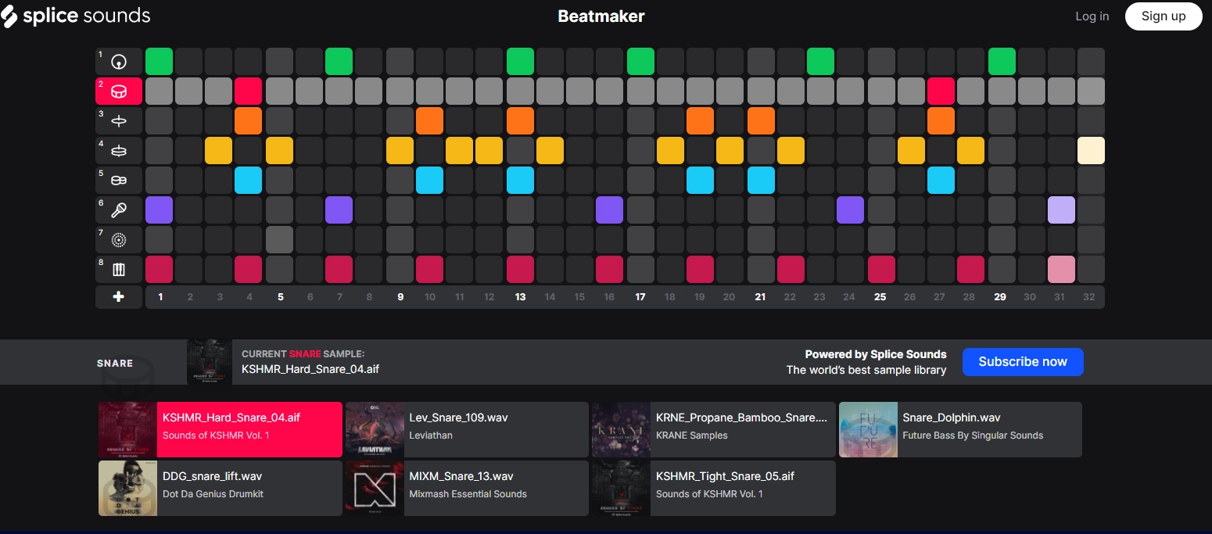Screen dimensions: 1212x534
Task: Click the plus icon to add a track
Action: [119, 297]
